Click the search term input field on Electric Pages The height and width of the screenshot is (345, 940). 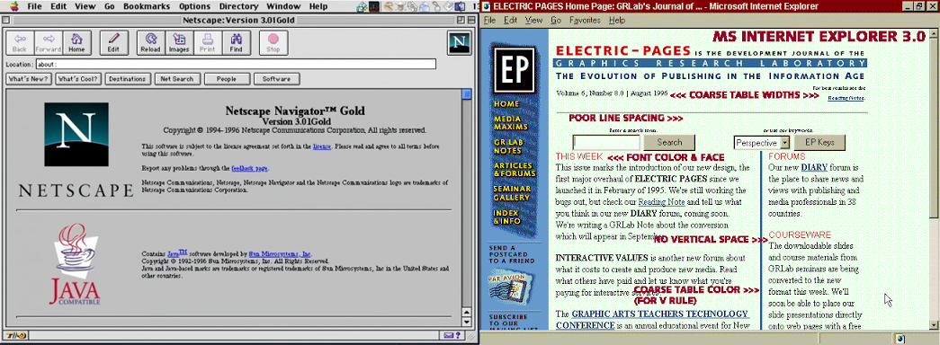606,143
